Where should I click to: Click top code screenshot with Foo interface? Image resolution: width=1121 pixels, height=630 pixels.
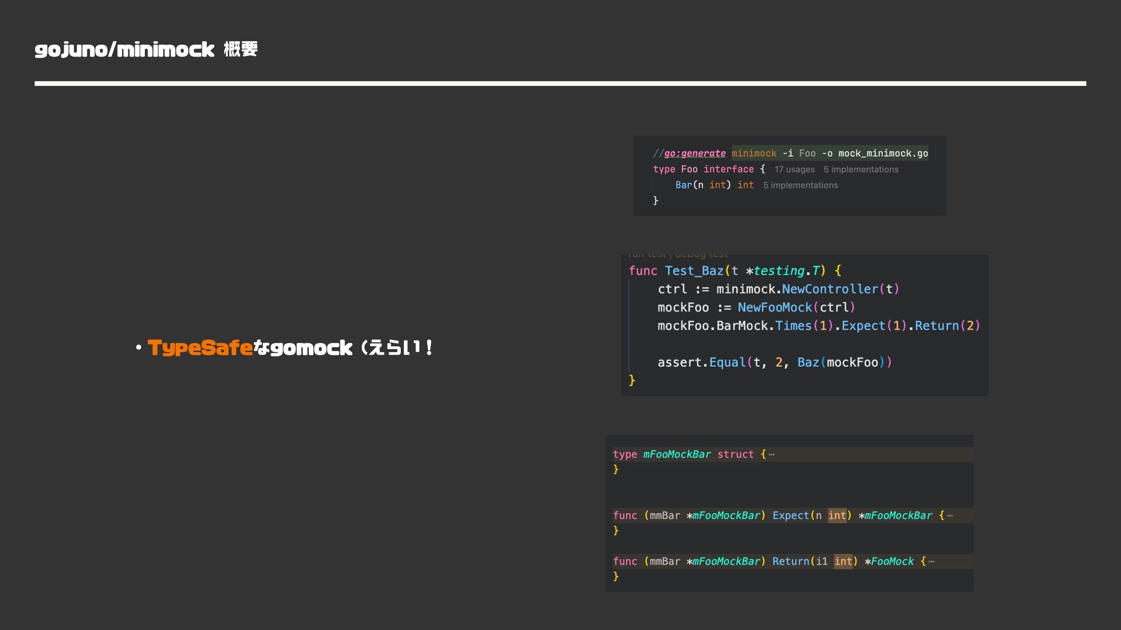click(x=789, y=176)
